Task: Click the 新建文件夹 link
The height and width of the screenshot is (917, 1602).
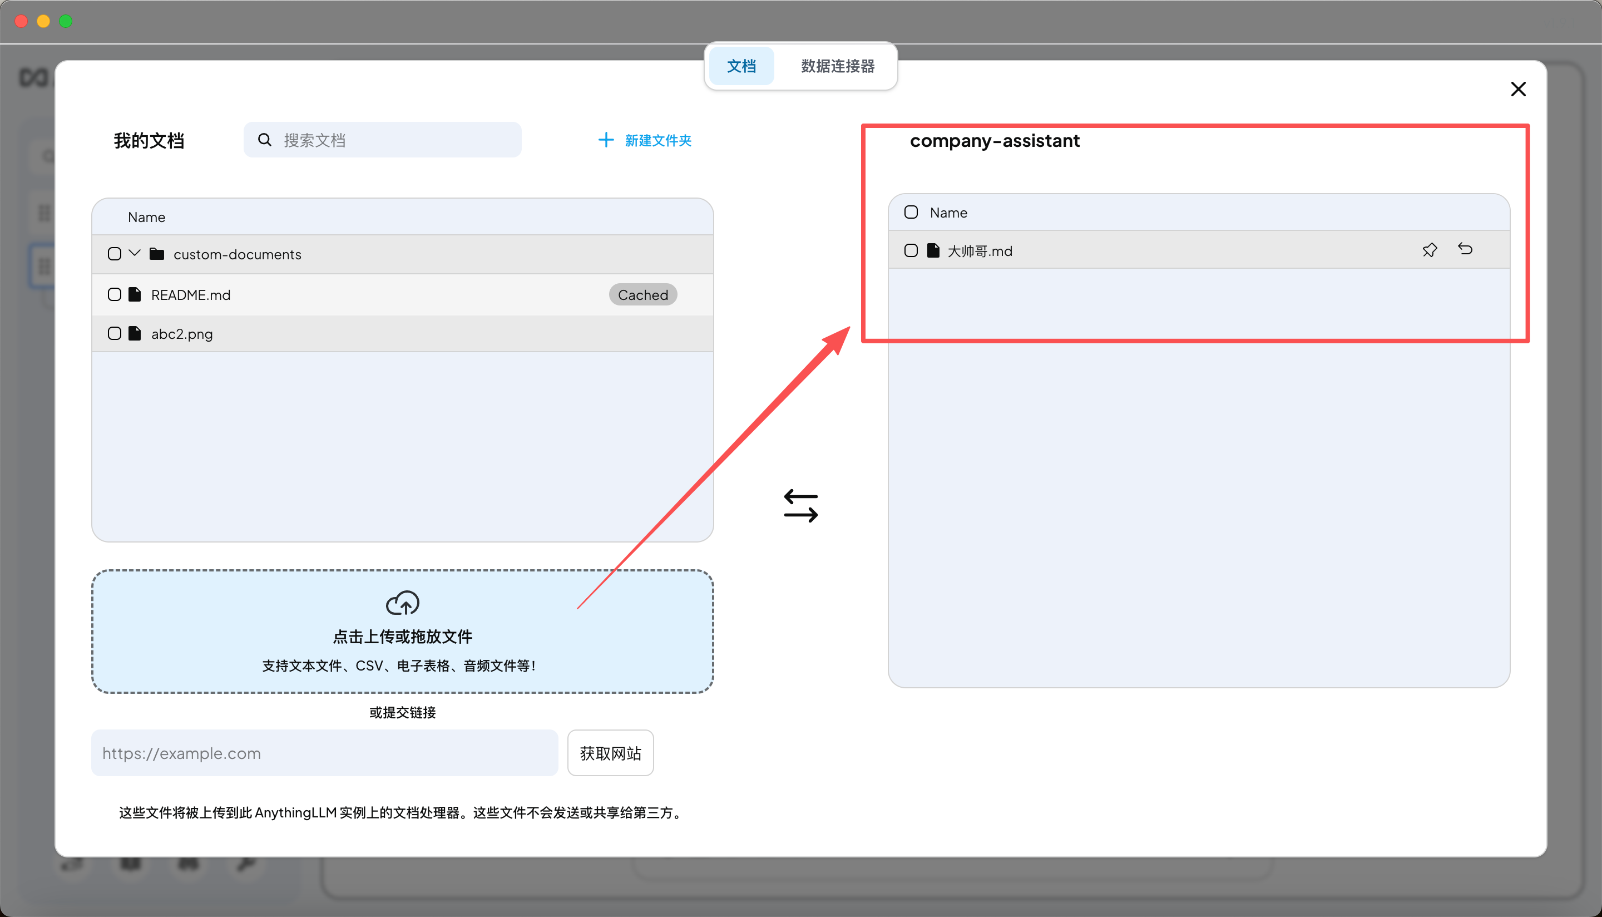Action: [658, 140]
